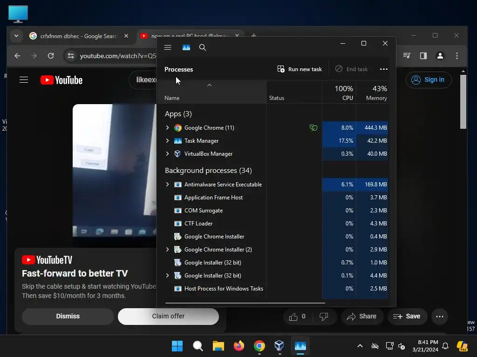Open Chrome three-dot menu
477x357 pixels.
(x=457, y=56)
